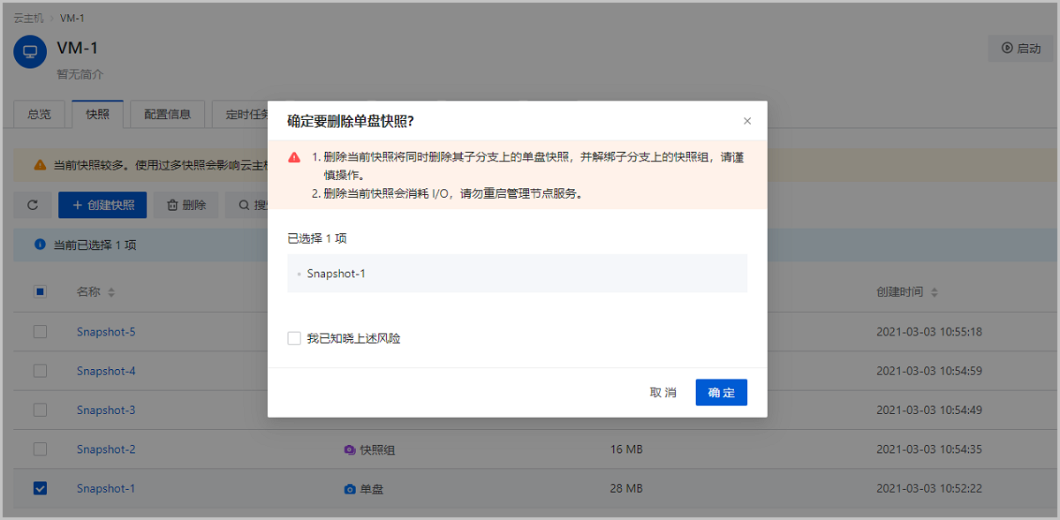The image size is (1060, 520).
Task: Click the 启动 button for VM-1
Action: tap(1020, 49)
